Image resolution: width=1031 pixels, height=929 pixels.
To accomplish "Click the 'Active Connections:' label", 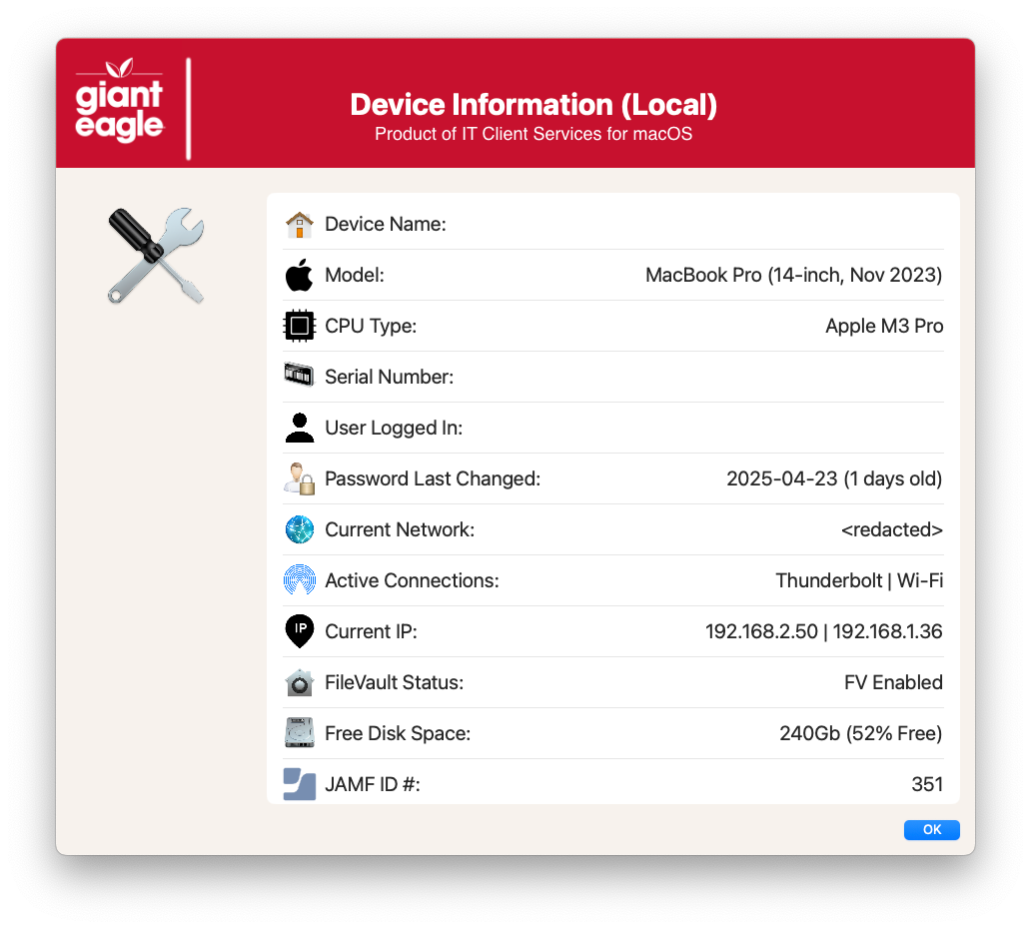I will tap(413, 580).
